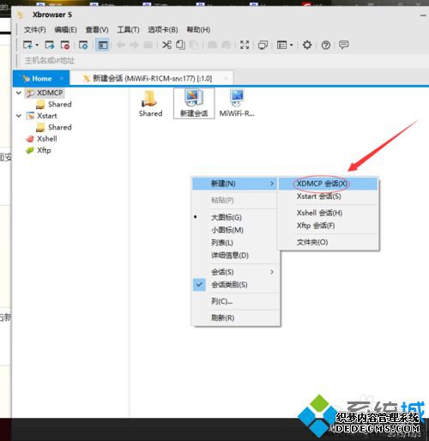The image size is (429, 441).
Task: Choose XDMCP 会话(X) in submenu
Action: 328,184
